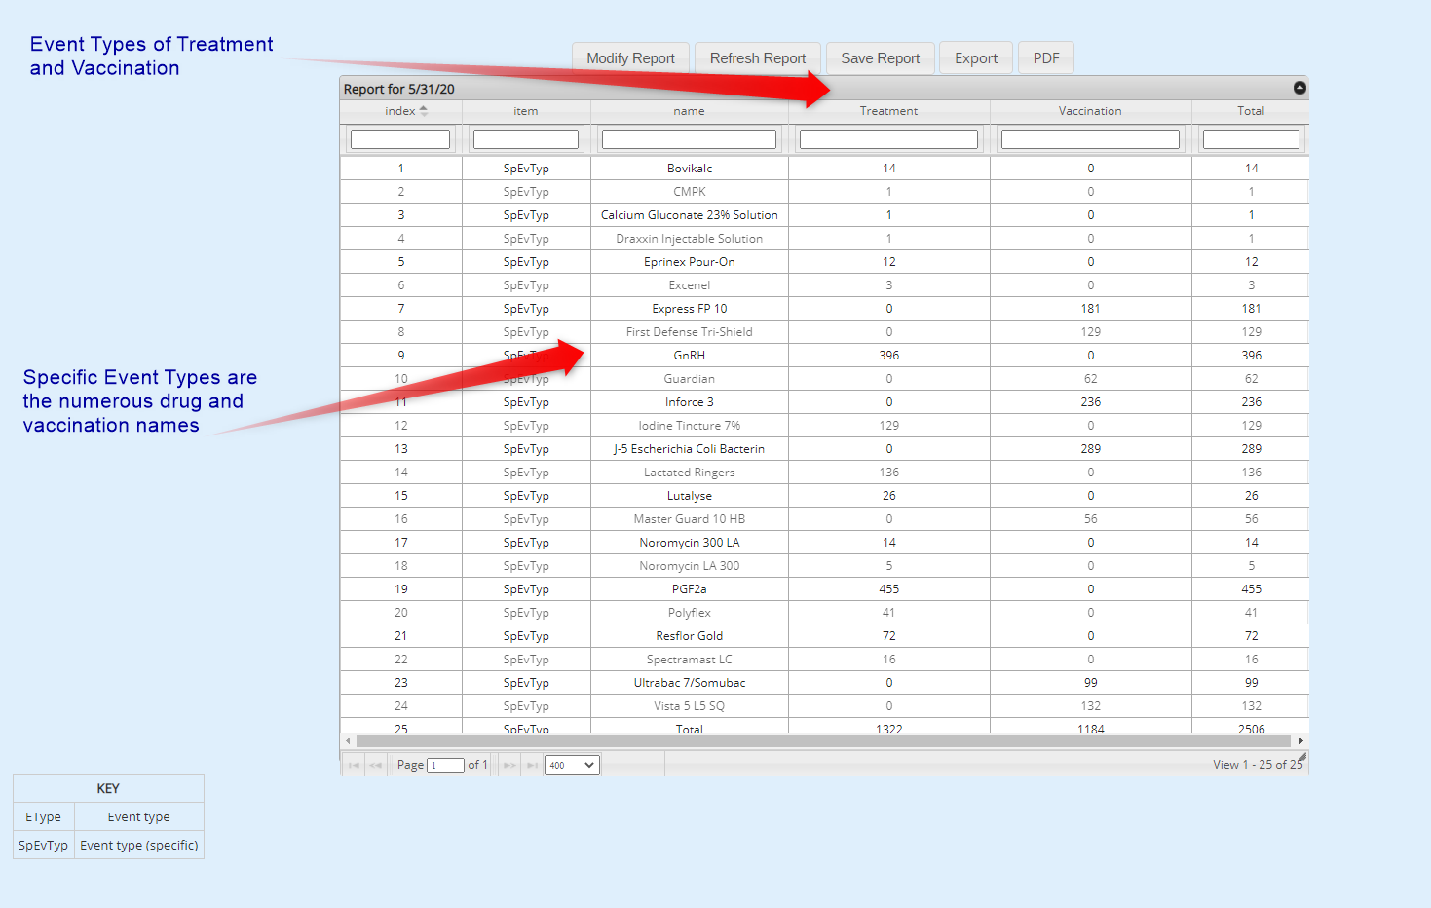
Task: Click the horizontal scrollbar's right arrow
Action: coord(1300,741)
